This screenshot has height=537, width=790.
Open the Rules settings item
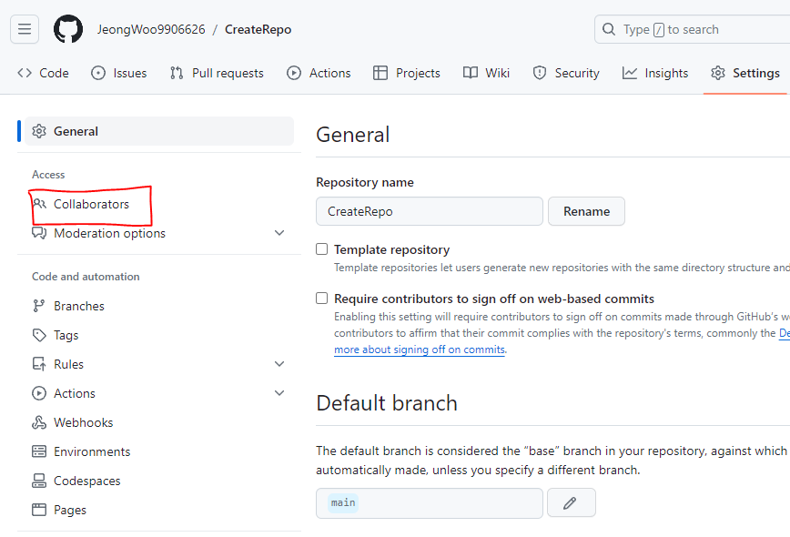(159, 364)
